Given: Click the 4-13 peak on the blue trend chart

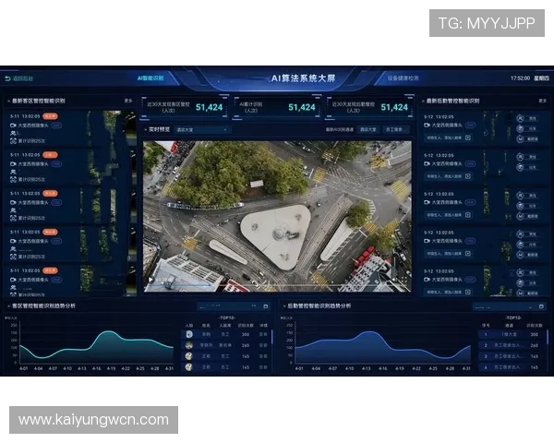Looking at the screenshot, I should tap(368, 332).
